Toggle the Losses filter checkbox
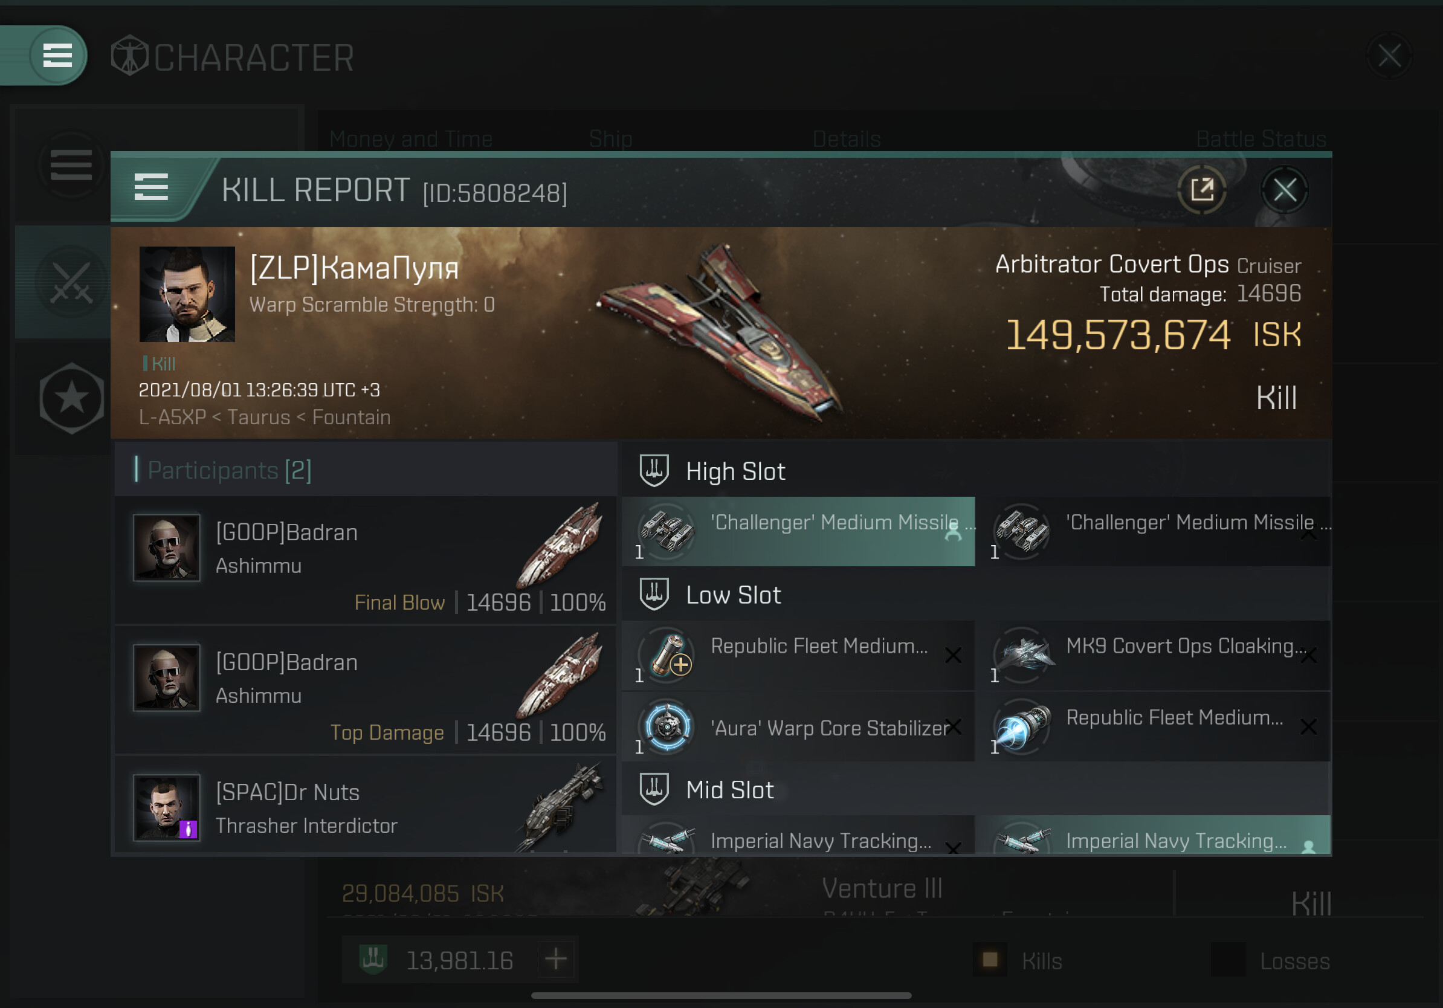 click(x=1228, y=960)
